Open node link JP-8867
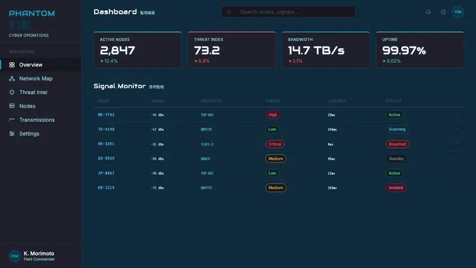The width and height of the screenshot is (476, 268). point(106,173)
